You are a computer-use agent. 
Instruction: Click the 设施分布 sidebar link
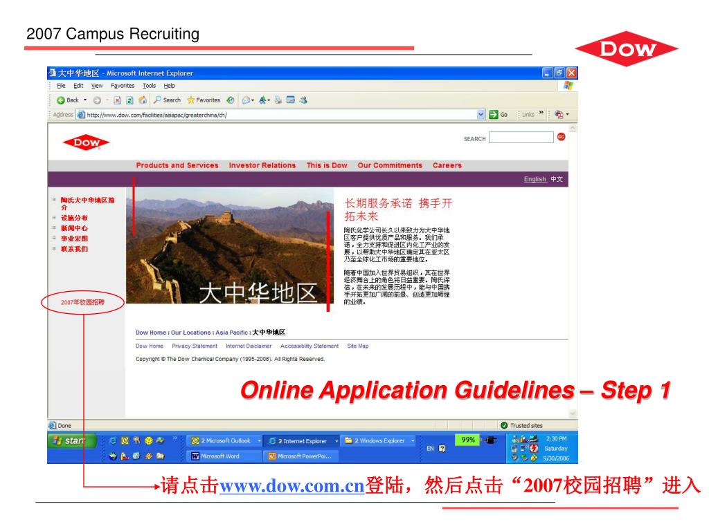[x=75, y=218]
